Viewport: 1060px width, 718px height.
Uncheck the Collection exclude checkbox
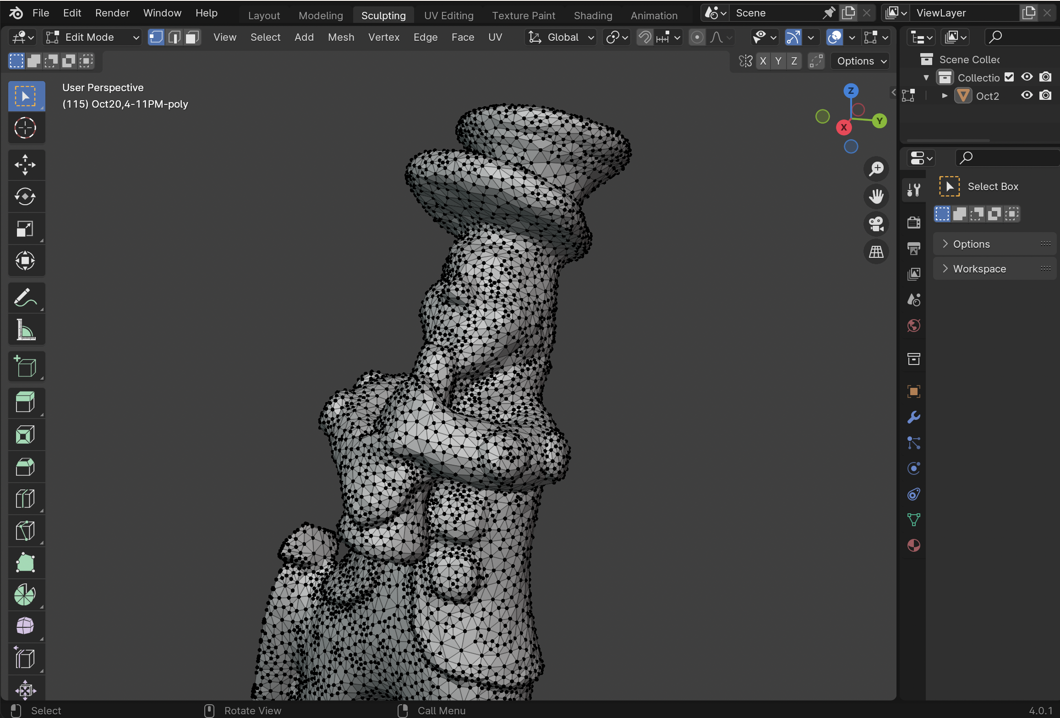pos(1009,77)
